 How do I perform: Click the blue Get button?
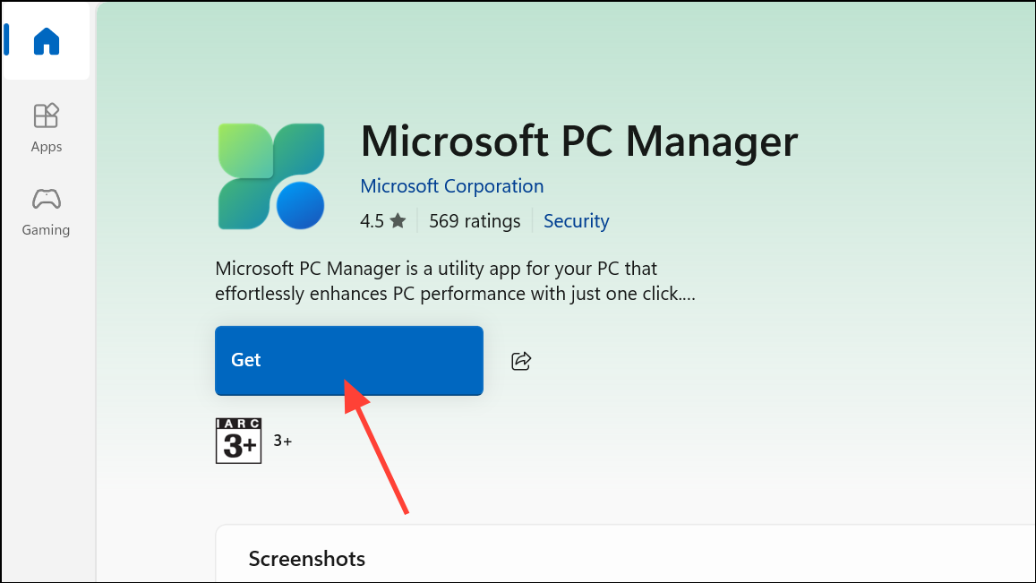coord(349,361)
